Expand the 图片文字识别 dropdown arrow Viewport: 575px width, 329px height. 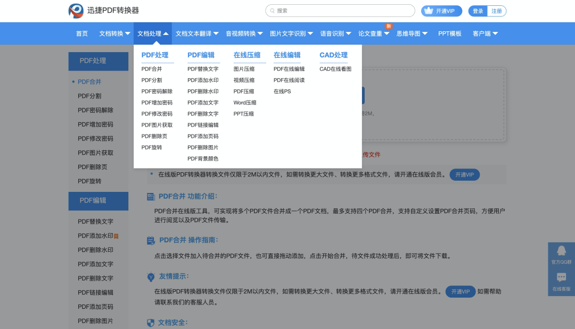310,33
